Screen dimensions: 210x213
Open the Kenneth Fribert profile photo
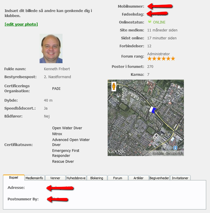click(51, 48)
